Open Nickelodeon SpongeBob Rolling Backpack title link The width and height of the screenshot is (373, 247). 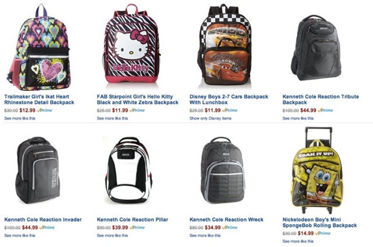pyautogui.click(x=320, y=223)
